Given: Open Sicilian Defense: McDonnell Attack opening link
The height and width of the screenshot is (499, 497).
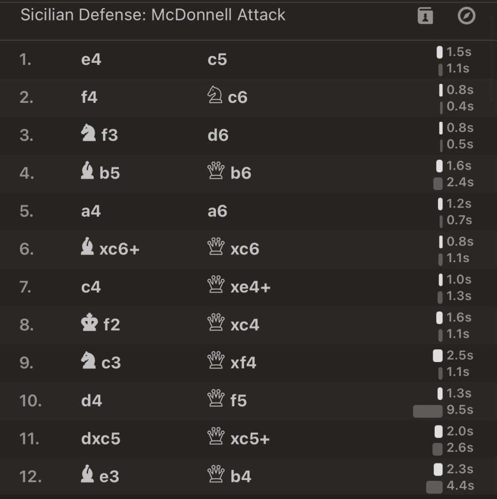Looking at the screenshot, I should 153,15.
